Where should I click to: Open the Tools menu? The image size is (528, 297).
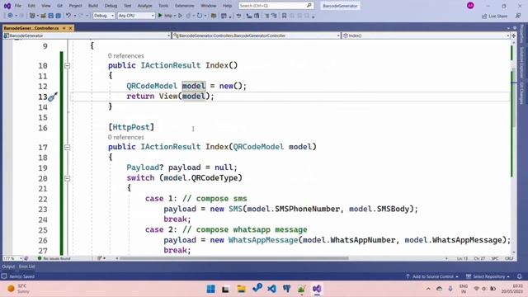(x=163, y=6)
